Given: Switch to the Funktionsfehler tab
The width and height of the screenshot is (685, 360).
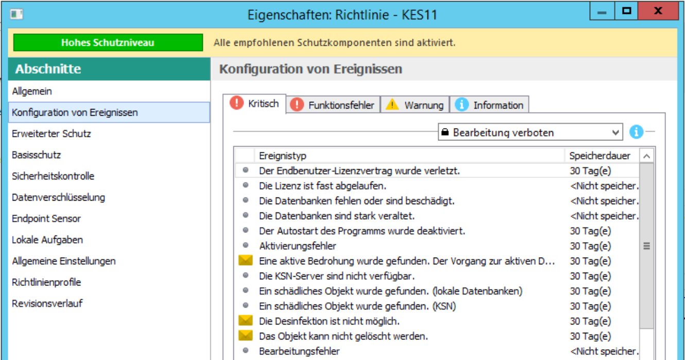Looking at the screenshot, I should (x=333, y=105).
